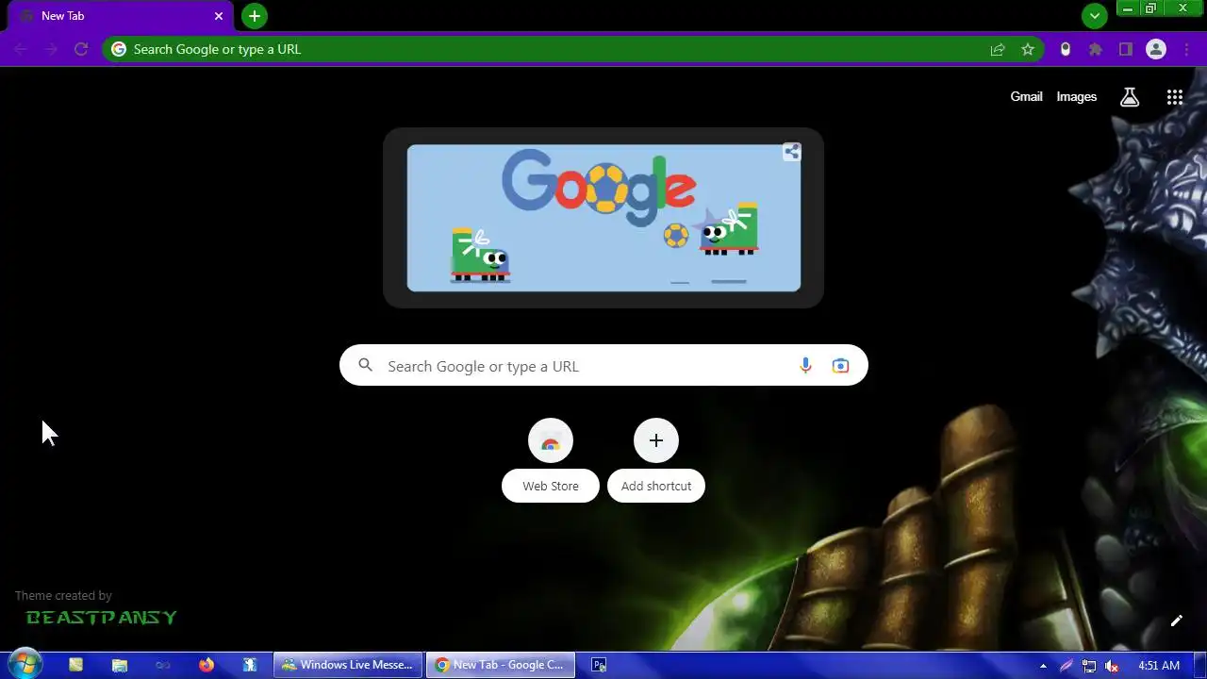Open a new tab with the plus button
The height and width of the screenshot is (679, 1207).
(254, 16)
